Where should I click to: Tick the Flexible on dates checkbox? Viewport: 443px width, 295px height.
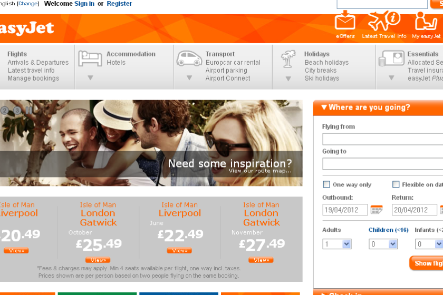tap(396, 184)
